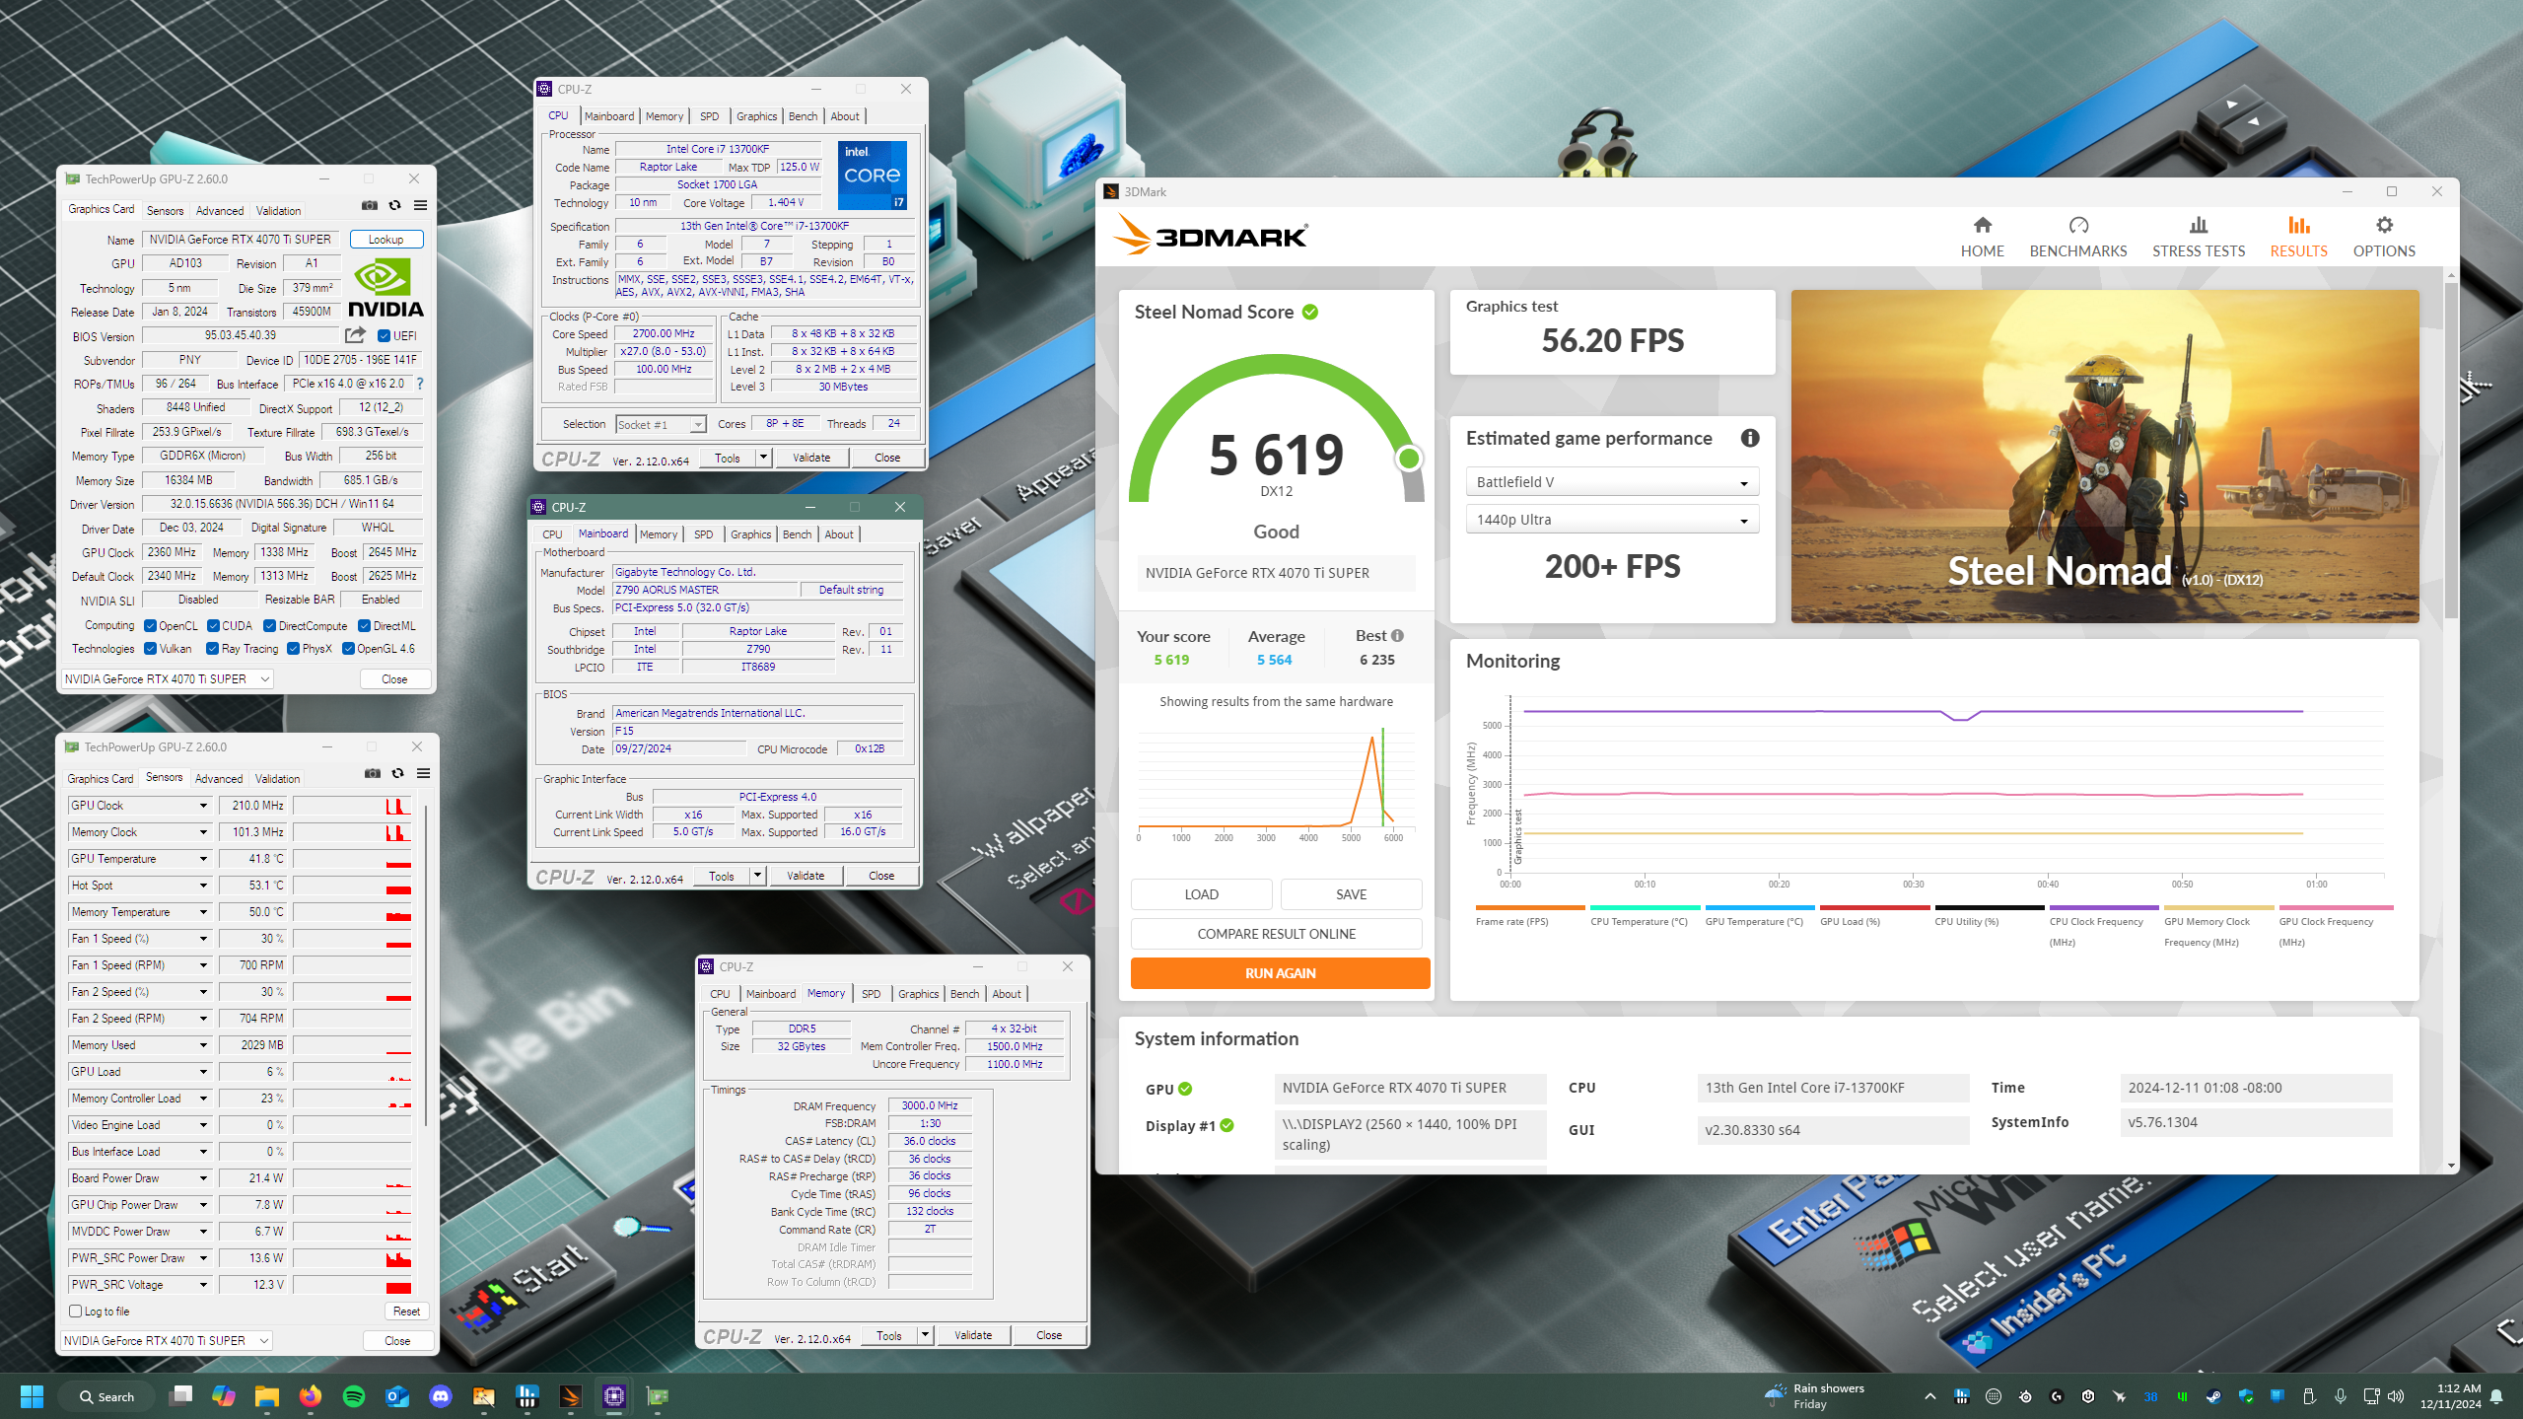This screenshot has width=2523, height=1419.
Task: Toggle OpenCL checkbox in GPU-Z
Action: tap(150, 625)
